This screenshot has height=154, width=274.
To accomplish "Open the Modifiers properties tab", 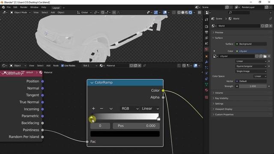I will tap(206, 62).
